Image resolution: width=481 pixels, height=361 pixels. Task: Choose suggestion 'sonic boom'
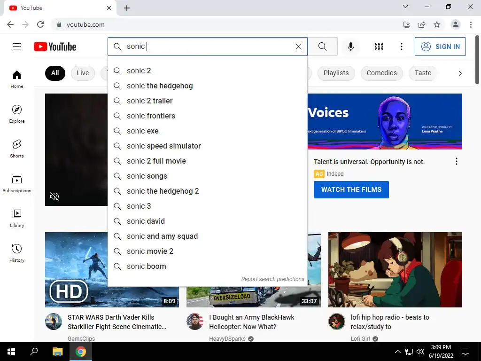coord(207,266)
